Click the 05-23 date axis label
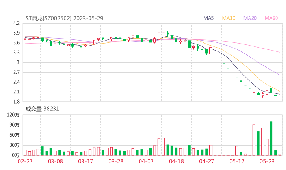 coord(267,161)
